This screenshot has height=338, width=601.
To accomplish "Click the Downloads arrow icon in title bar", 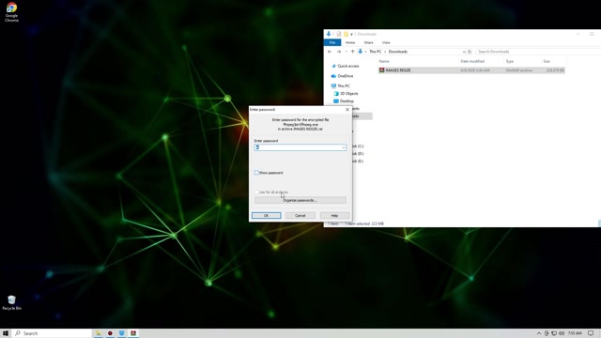I will tap(329, 34).
